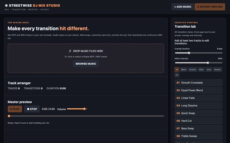The height and width of the screenshot is (143, 230).
Task: Select the 06 Hard Cut transition
Action: click(198, 121)
